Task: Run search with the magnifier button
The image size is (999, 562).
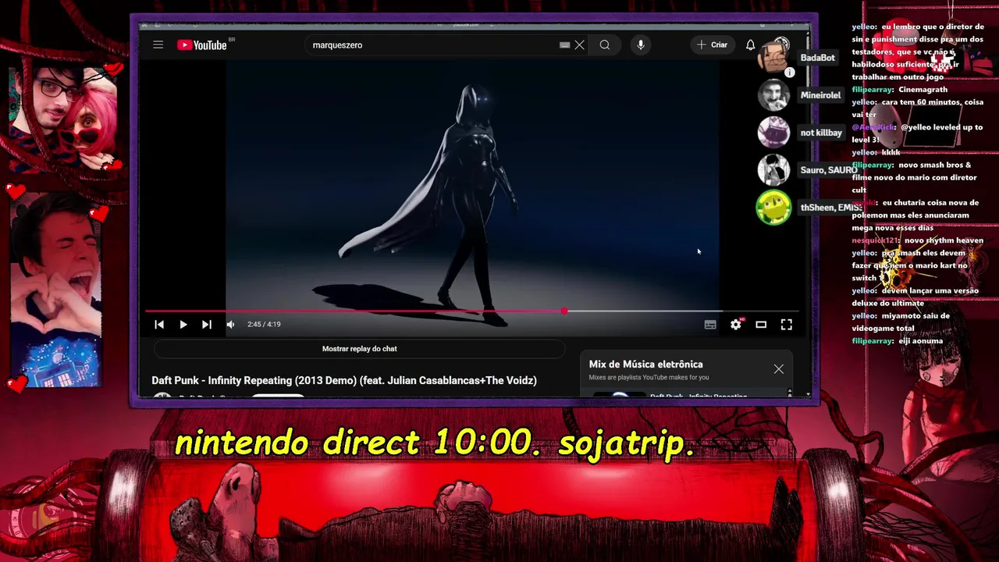Action: (605, 45)
